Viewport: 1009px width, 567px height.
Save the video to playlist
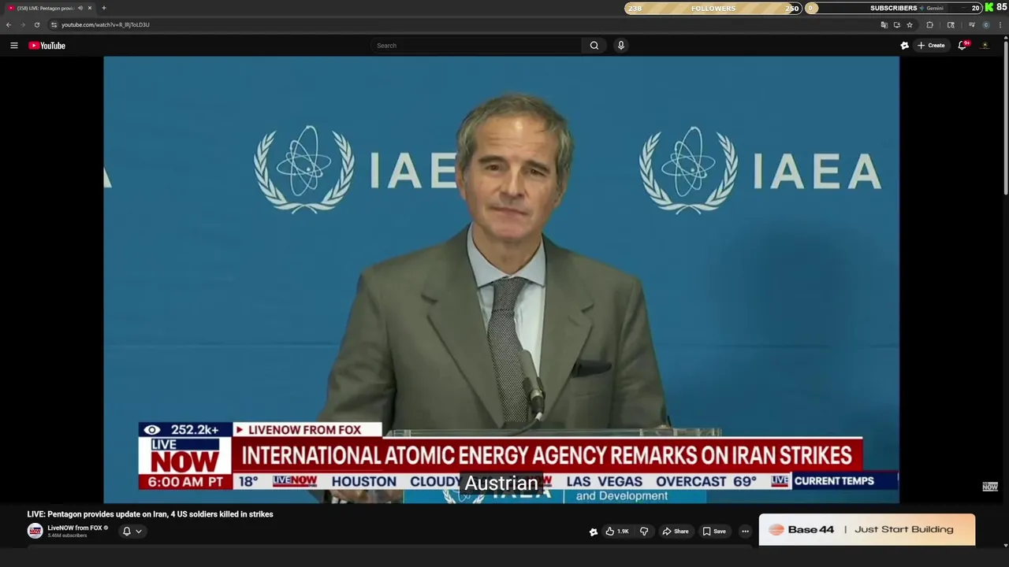pyautogui.click(x=714, y=532)
